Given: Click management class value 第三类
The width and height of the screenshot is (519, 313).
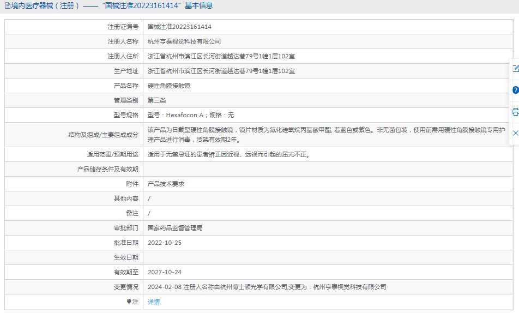Looking at the screenshot, I should point(156,100).
